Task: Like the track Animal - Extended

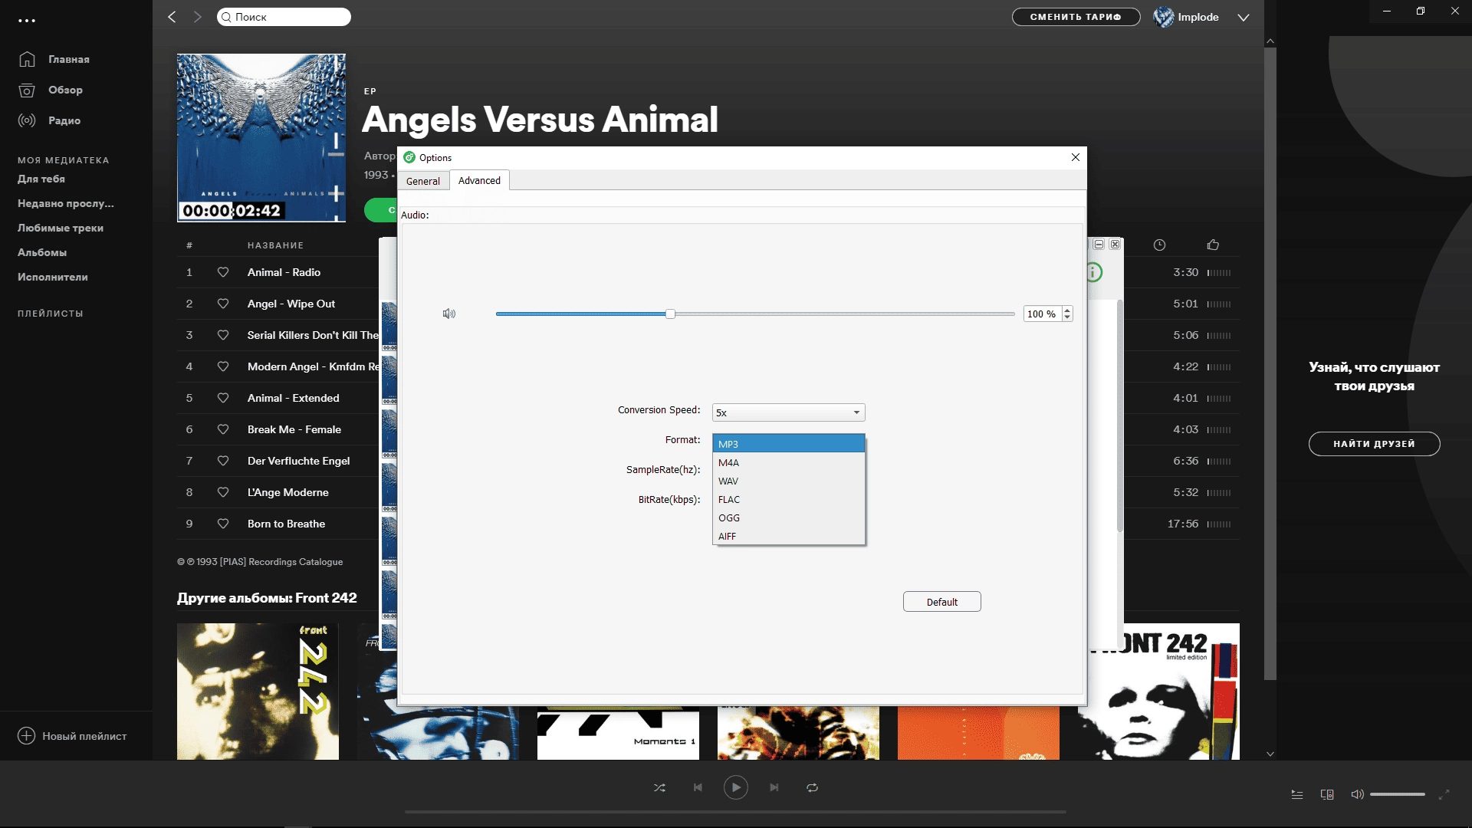Action: pos(223,398)
